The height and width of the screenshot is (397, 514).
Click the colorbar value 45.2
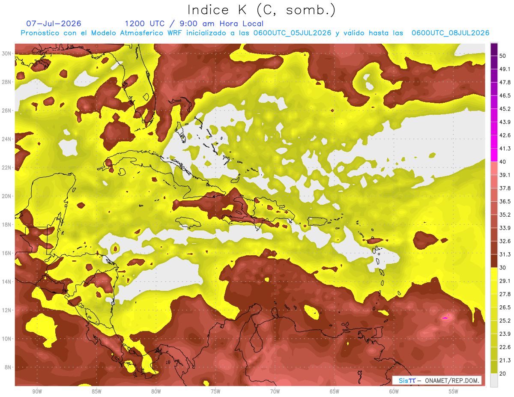(505, 109)
